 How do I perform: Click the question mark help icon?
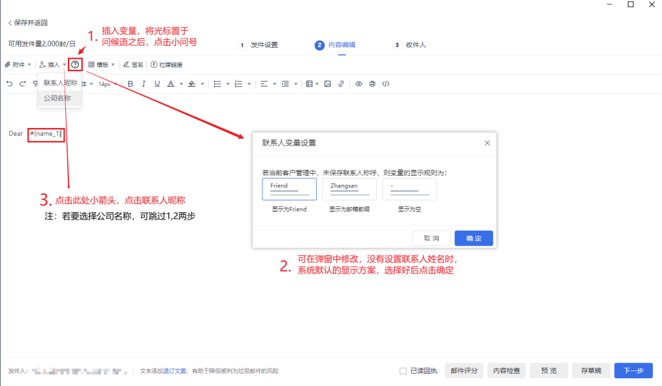(76, 65)
